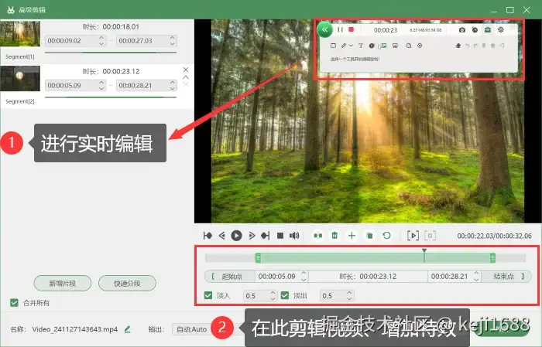
Task: Add a new segment with plus icon
Action: (352, 236)
